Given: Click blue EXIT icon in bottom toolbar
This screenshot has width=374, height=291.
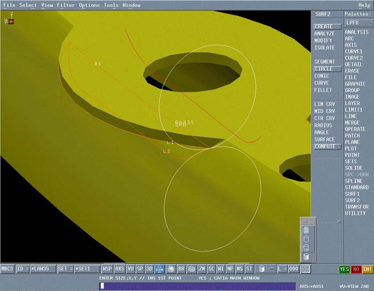Looking at the screenshot, I should click(x=160, y=269).
